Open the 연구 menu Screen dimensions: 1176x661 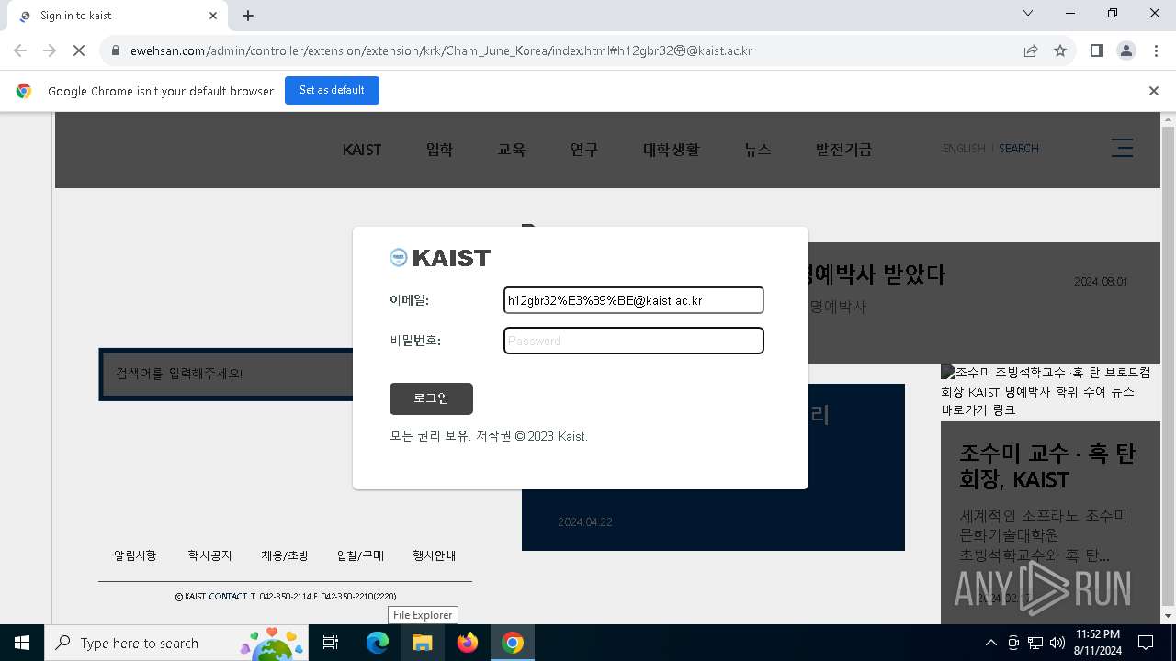coord(583,150)
